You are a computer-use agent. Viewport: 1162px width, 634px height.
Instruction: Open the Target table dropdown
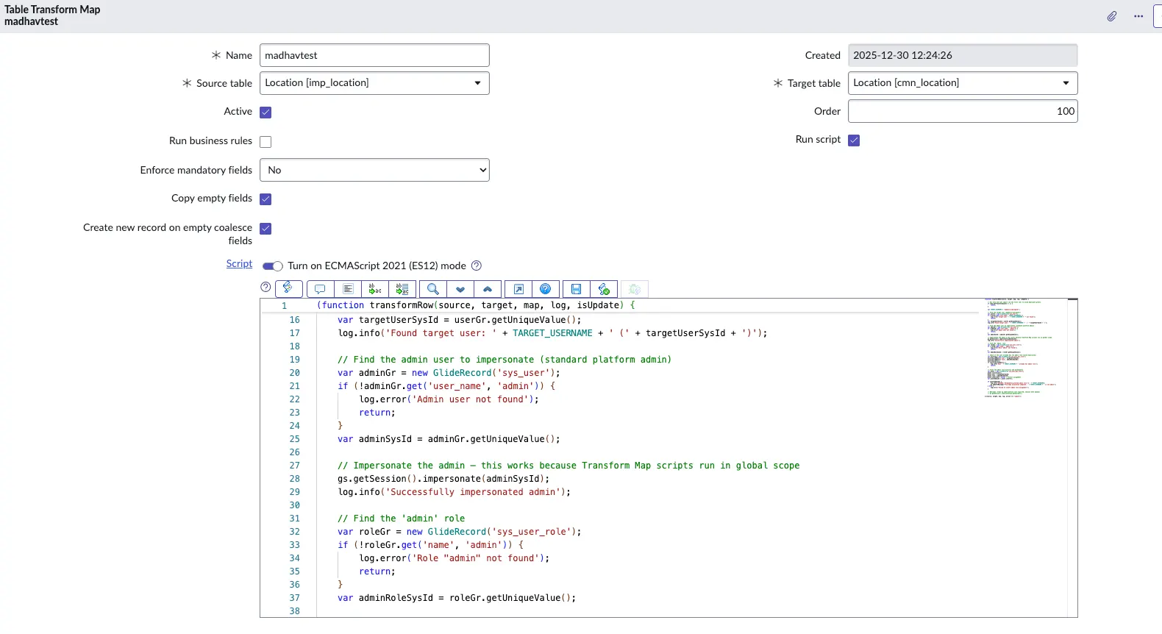tap(963, 83)
